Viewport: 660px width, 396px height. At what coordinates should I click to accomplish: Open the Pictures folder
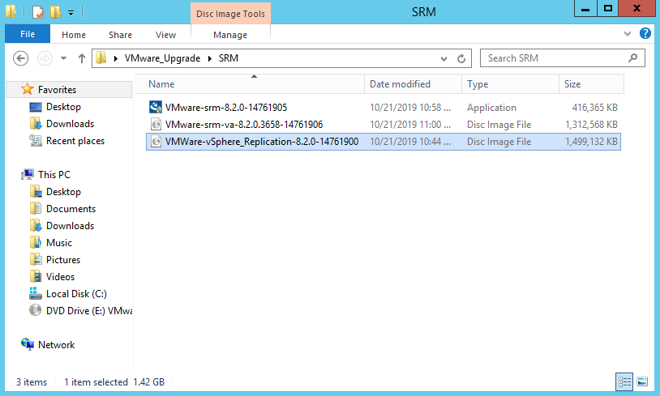(x=62, y=260)
